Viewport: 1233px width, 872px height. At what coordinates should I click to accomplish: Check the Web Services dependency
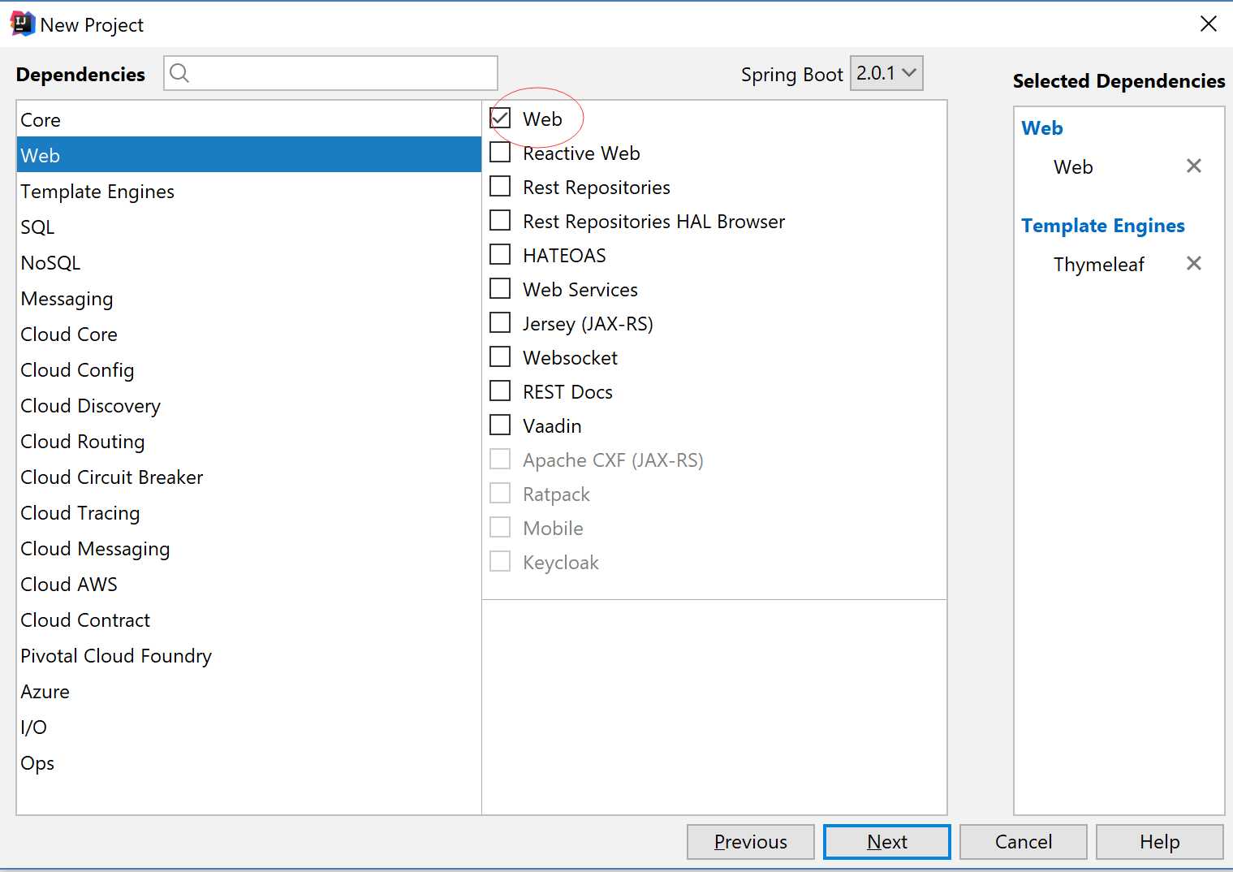[x=500, y=289]
